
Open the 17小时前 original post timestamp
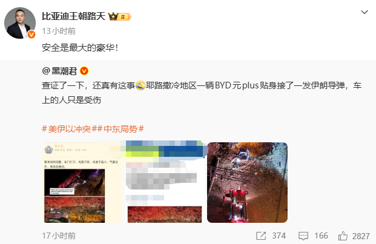click(x=59, y=236)
